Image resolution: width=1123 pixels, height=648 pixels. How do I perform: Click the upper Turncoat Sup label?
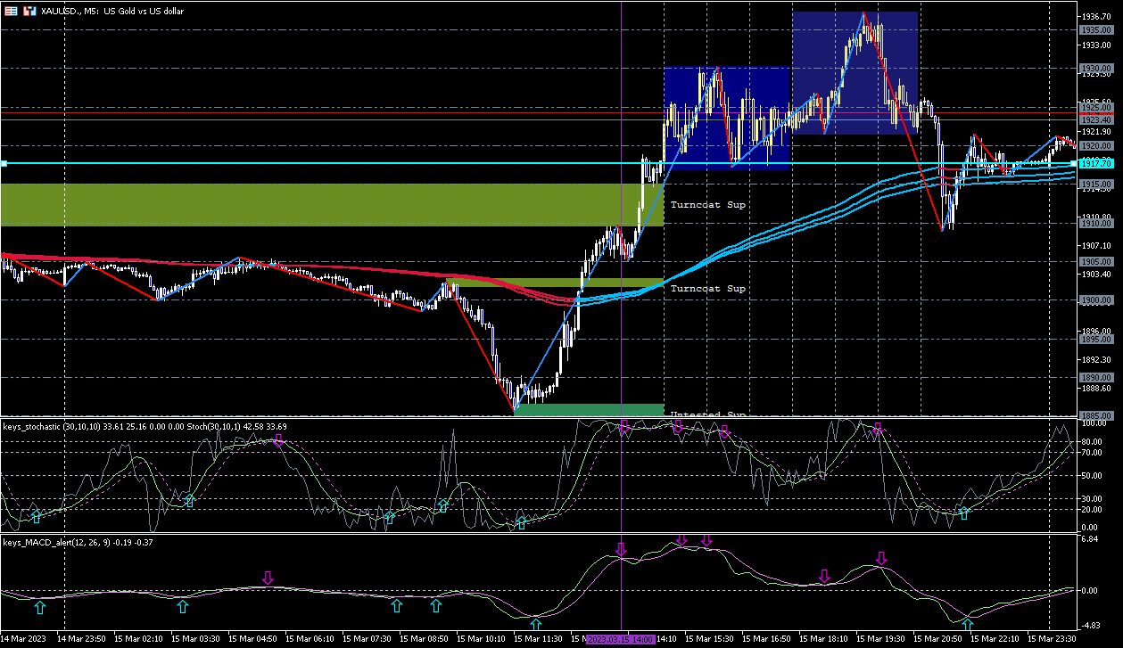coord(707,205)
